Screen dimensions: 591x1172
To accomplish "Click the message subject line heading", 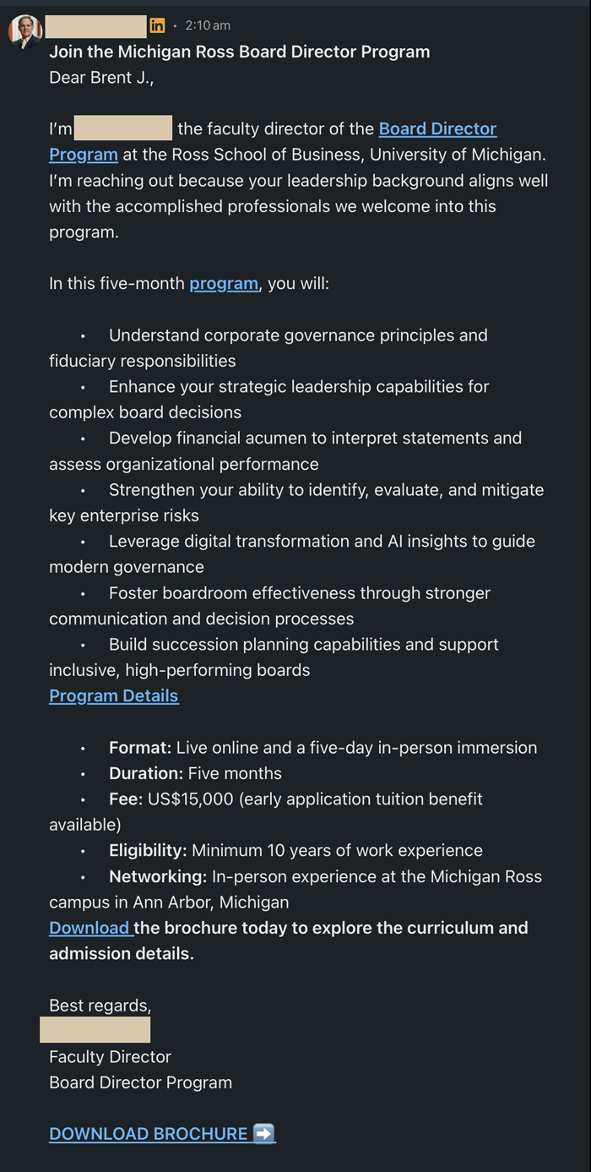I will tap(240, 52).
